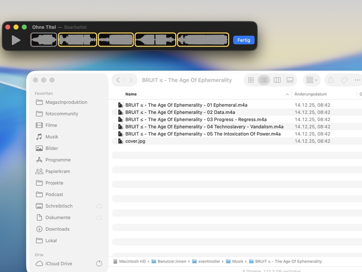Select the fifth, longest audio clip waveform
Image resolution: width=362 pixels, height=272 pixels.
203,40
